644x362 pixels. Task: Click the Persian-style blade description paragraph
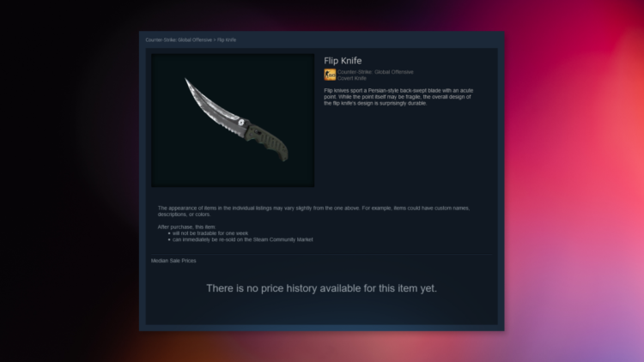tap(398, 97)
